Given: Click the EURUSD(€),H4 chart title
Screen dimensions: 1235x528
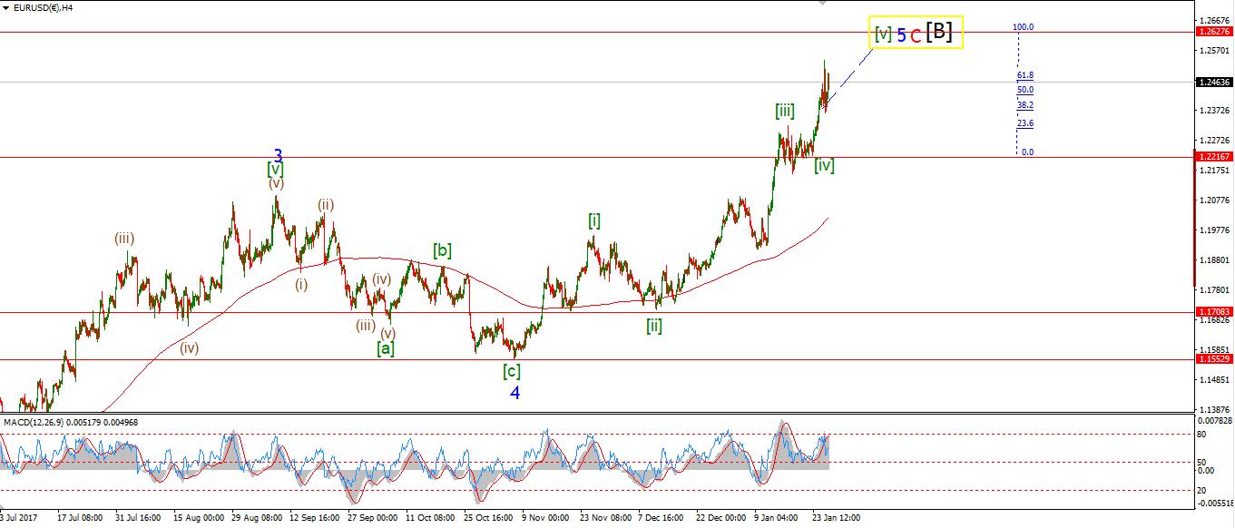Looking at the screenshot, I should click(x=44, y=7).
